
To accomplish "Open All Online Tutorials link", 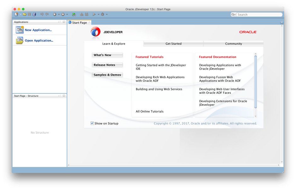I will pos(150,111).
